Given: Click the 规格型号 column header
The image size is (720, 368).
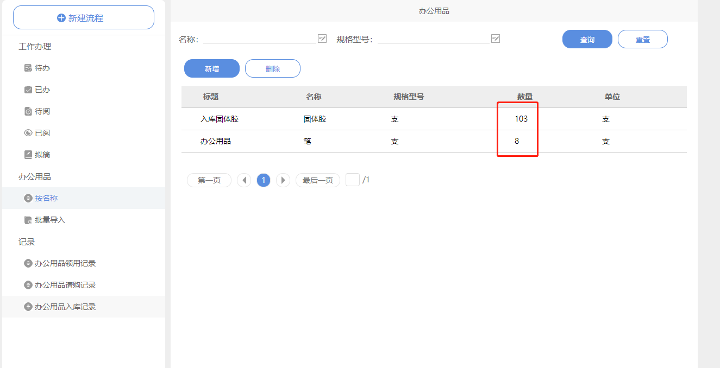Looking at the screenshot, I should pyautogui.click(x=409, y=97).
